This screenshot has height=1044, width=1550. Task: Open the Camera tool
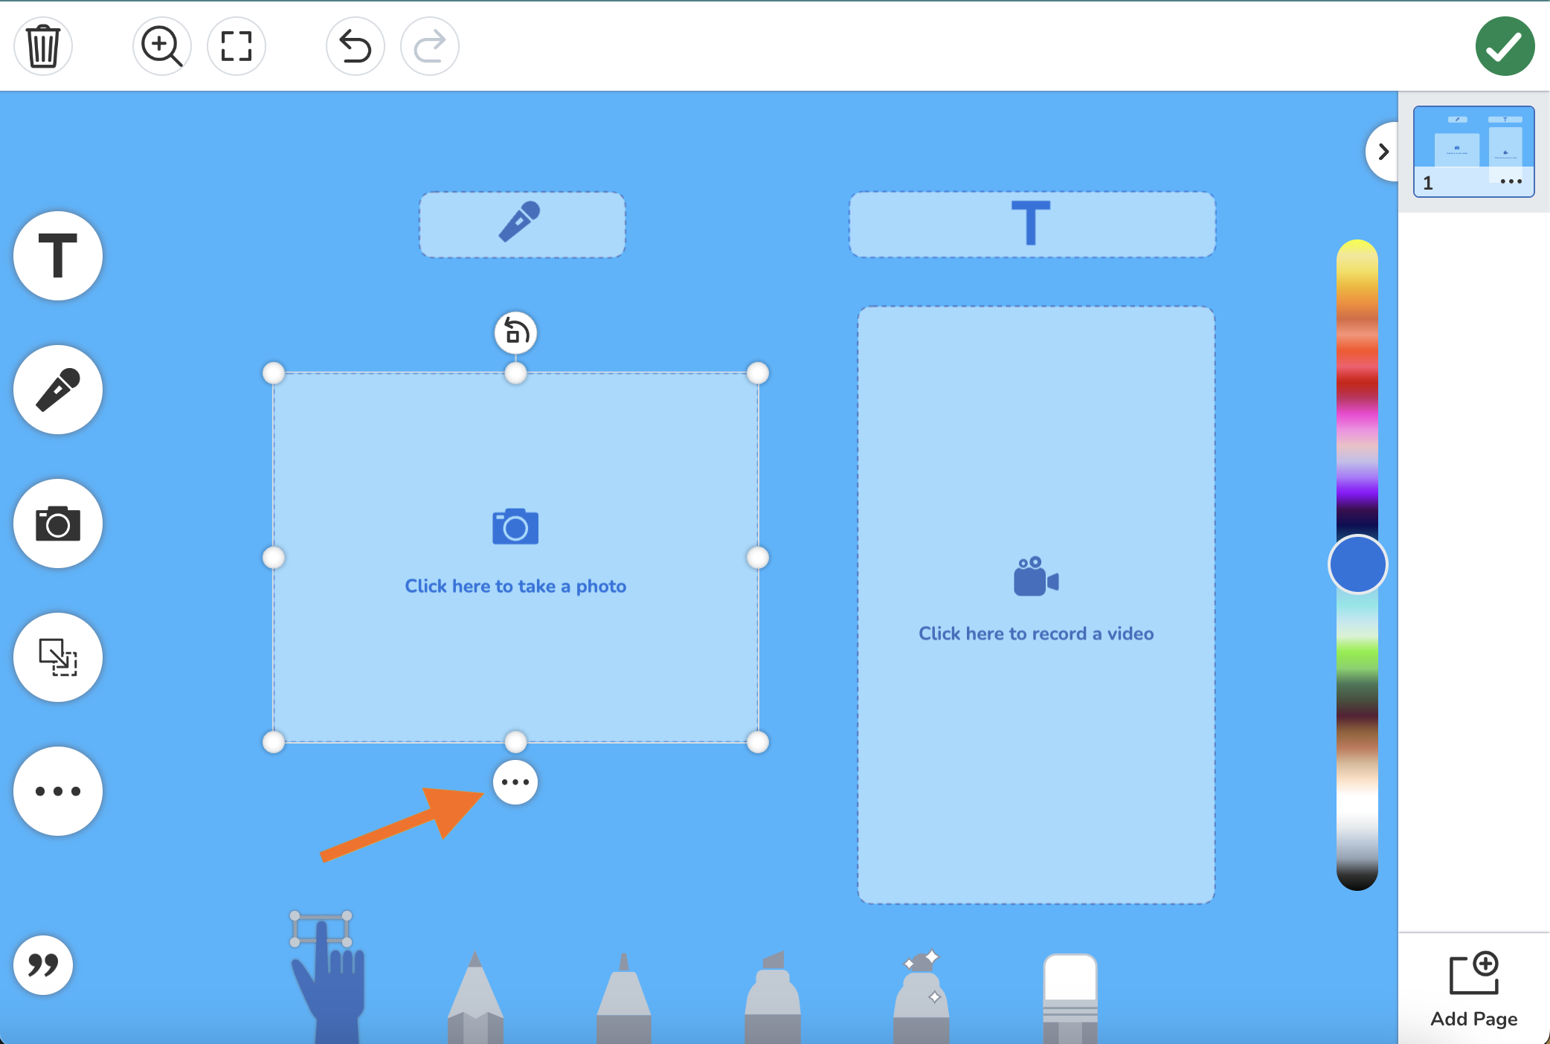[57, 523]
